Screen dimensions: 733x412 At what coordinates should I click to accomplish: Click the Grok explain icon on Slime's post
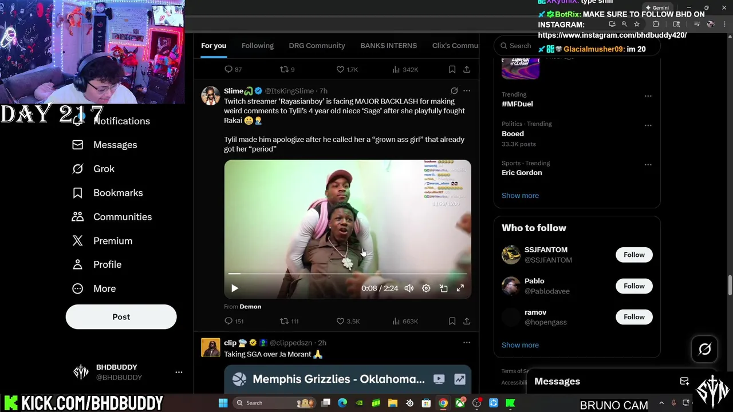pos(454,91)
